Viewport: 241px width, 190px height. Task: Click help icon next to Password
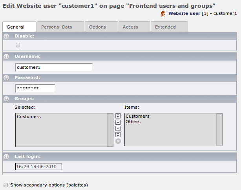[6, 78]
